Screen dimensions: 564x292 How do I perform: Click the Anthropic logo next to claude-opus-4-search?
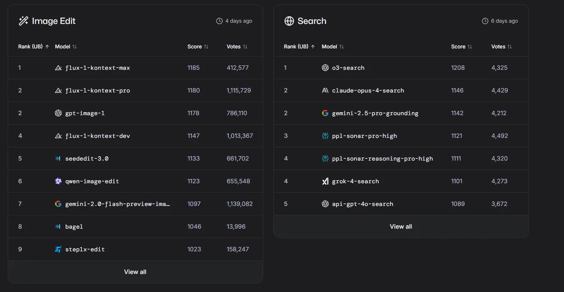[325, 90]
